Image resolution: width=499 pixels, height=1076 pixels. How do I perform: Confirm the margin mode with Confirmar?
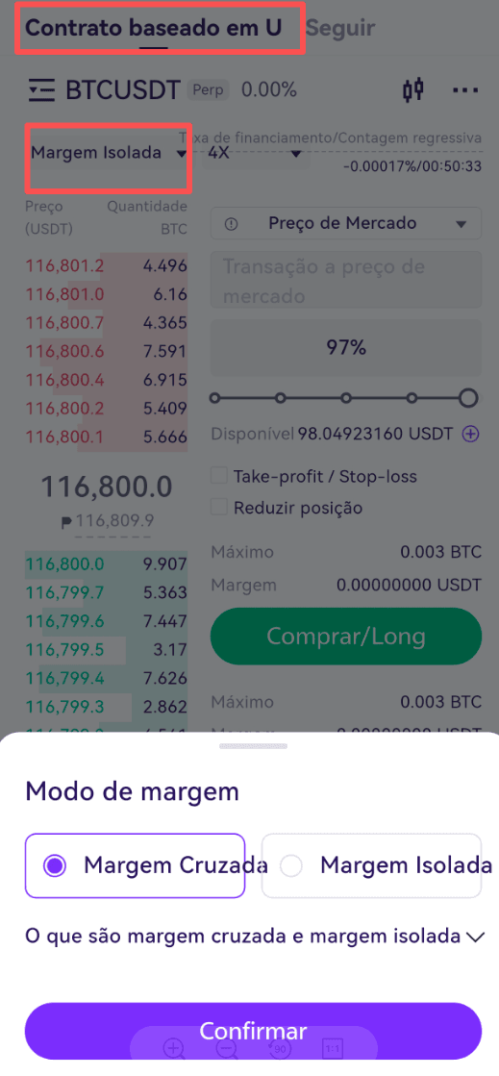pos(253,1031)
